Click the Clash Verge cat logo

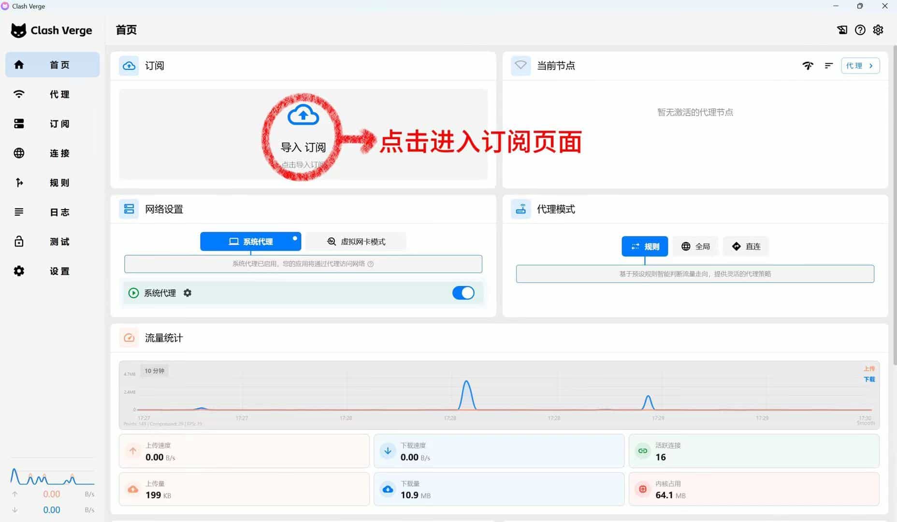click(18, 30)
